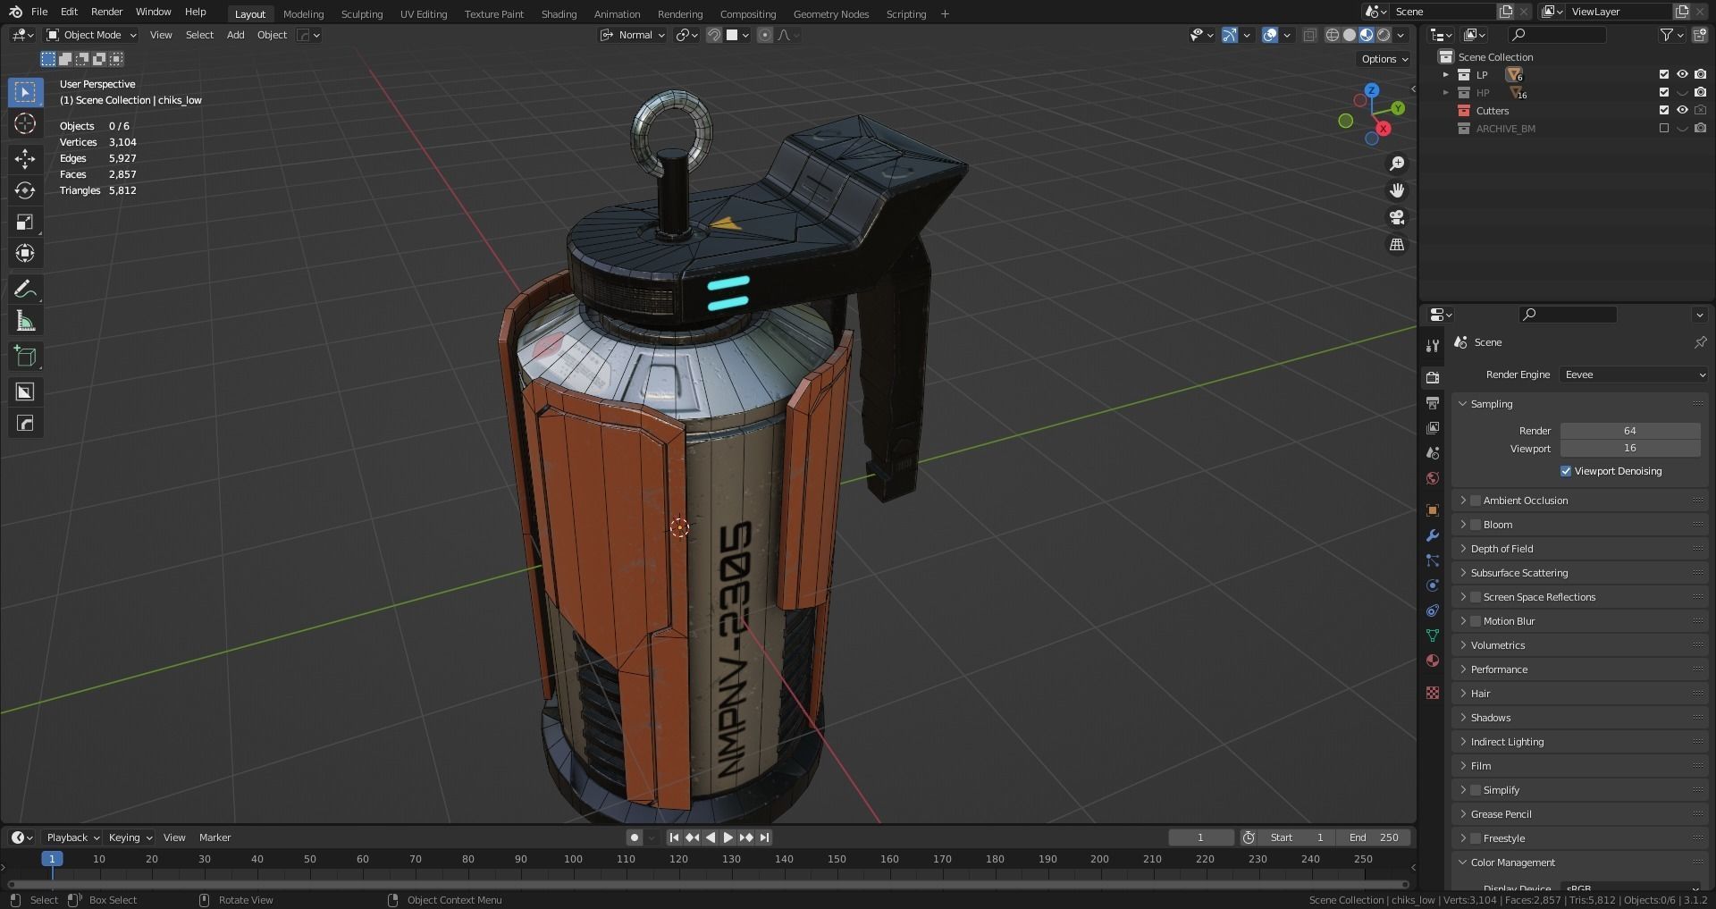Activate the Move tool
This screenshot has height=909, width=1716.
[25, 159]
